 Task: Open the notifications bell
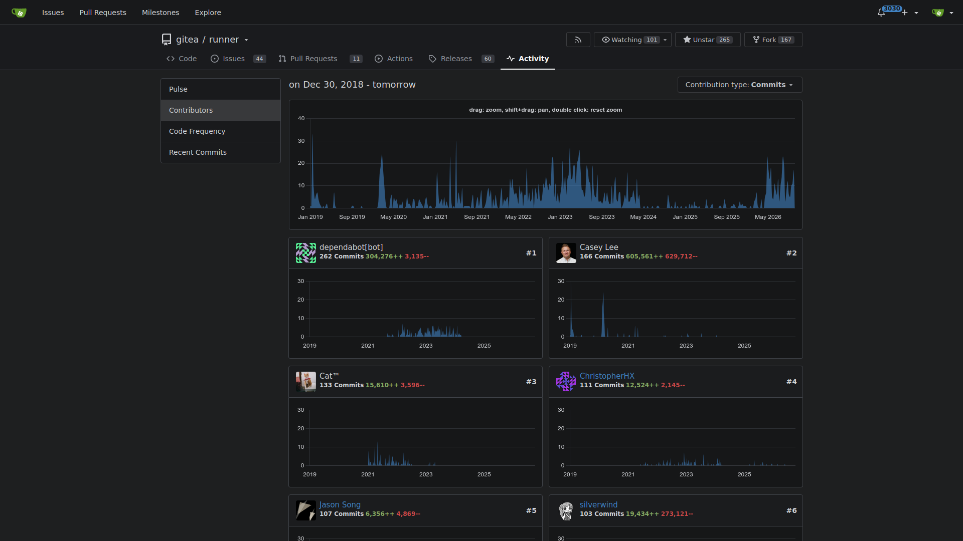coord(881,13)
